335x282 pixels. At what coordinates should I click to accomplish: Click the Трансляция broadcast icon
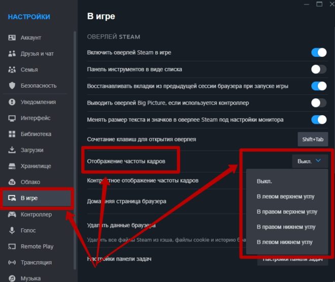pos(12,262)
